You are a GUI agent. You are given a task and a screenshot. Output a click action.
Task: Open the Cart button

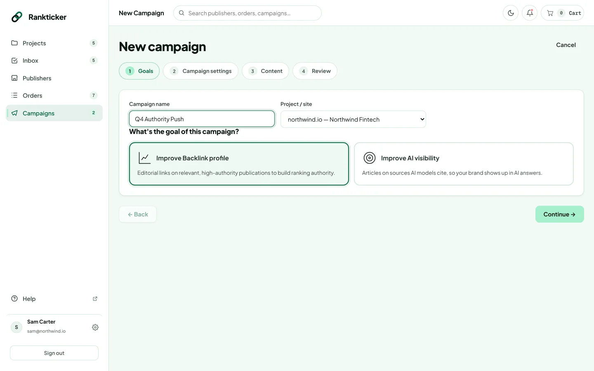562,13
